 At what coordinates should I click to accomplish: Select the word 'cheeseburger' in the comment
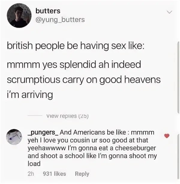[136, 148]
